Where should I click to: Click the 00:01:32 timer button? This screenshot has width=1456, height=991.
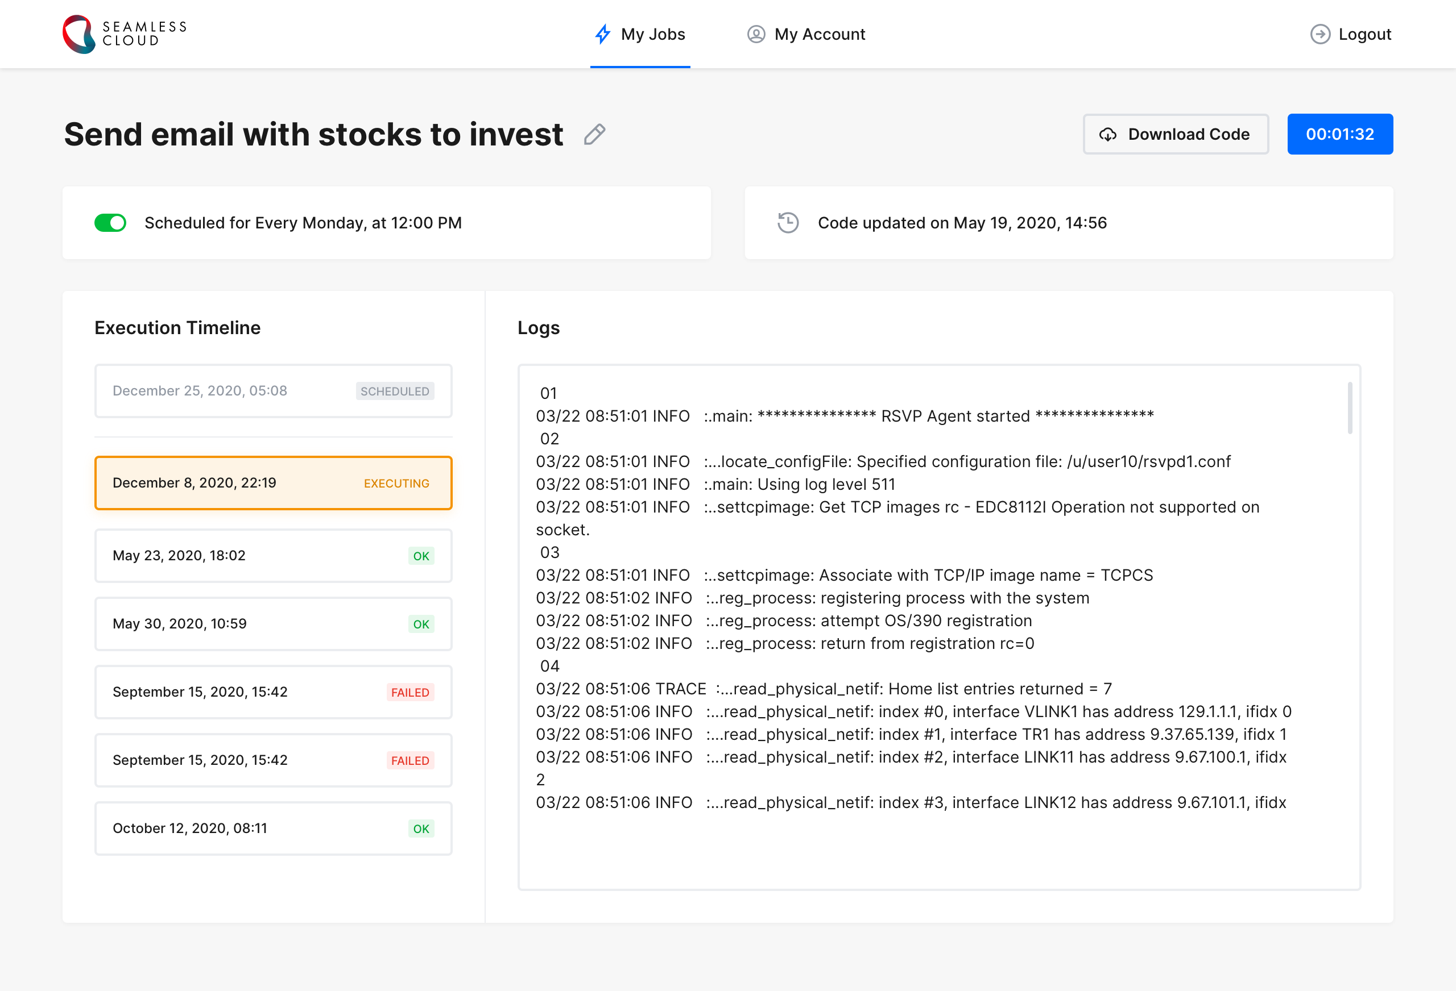(1339, 134)
